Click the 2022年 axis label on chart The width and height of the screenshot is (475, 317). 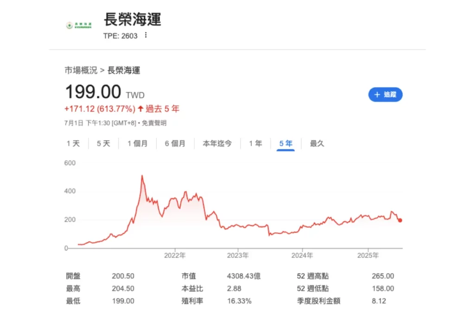click(175, 255)
